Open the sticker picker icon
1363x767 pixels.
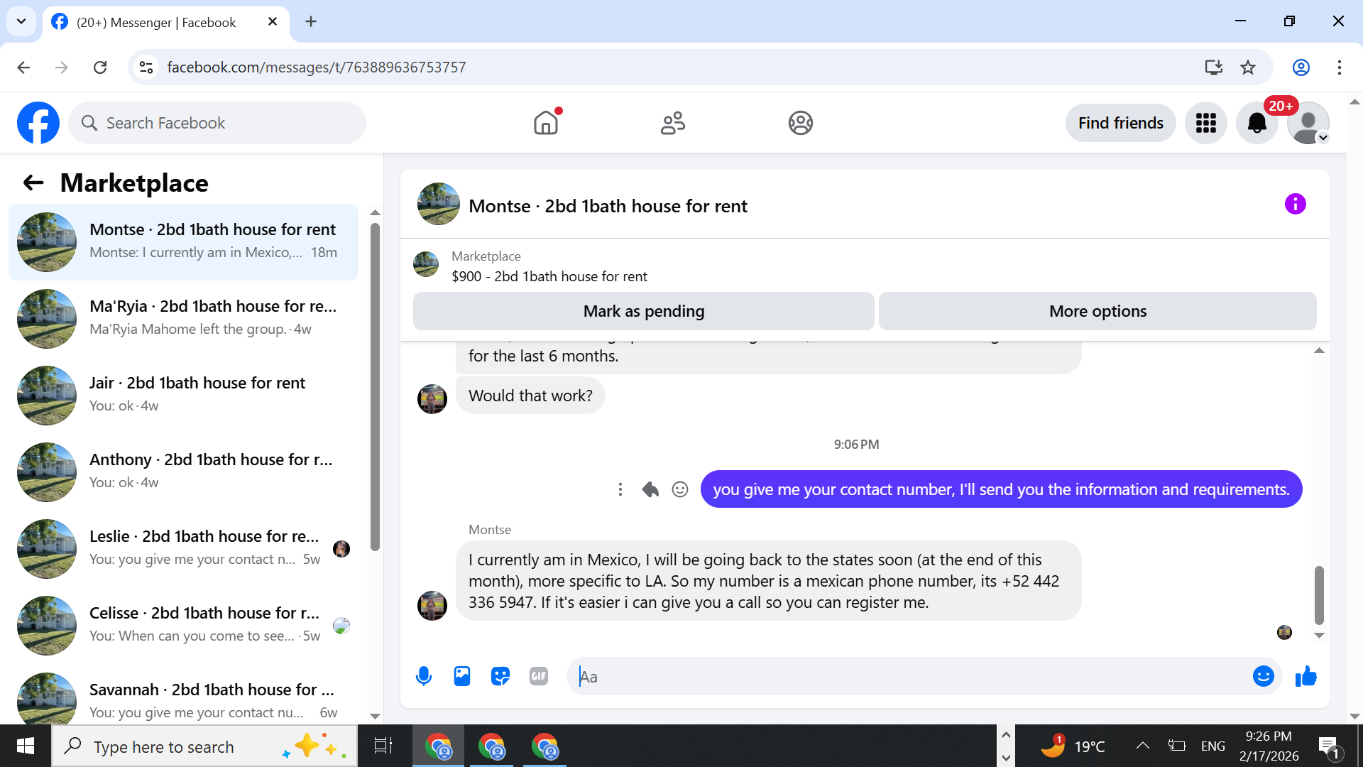[x=500, y=676]
